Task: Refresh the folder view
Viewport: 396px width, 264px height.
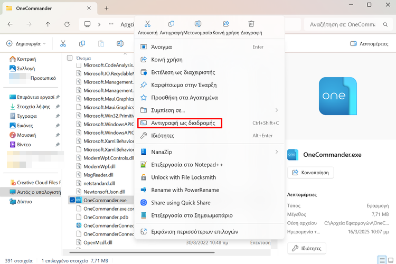Action: click(x=67, y=24)
